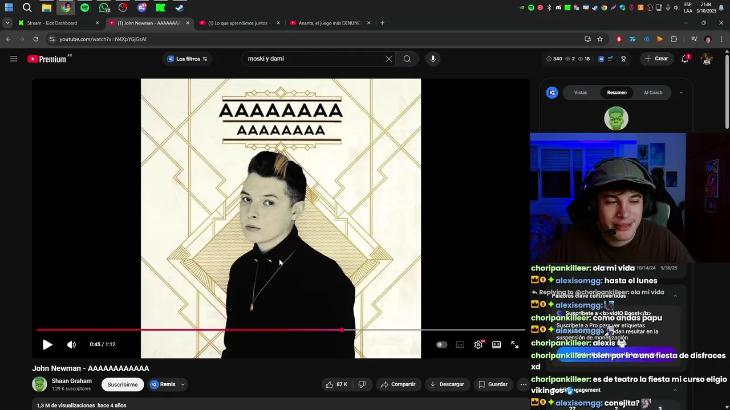Open Shaan Graham channel name link
This screenshot has height=410, width=730.
[x=72, y=381]
